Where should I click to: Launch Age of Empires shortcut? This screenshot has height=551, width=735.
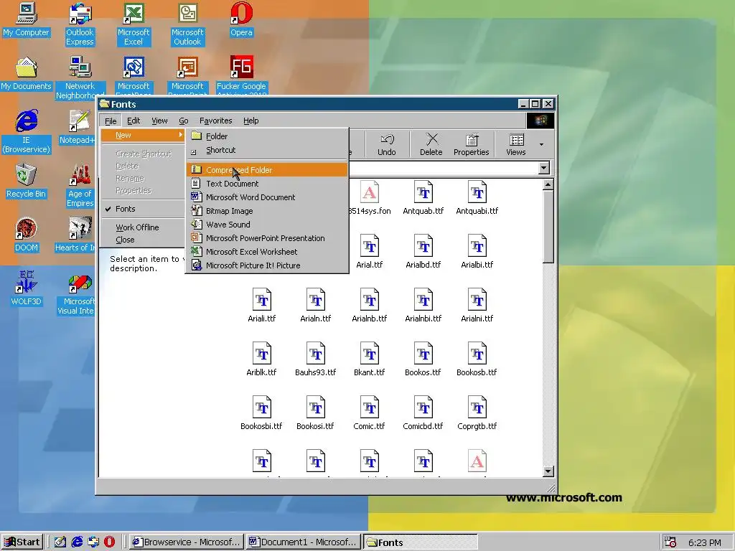(x=80, y=186)
